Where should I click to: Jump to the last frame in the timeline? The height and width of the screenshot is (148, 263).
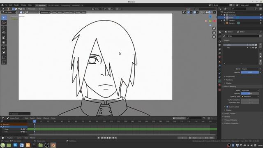pyautogui.click(x=115, y=138)
